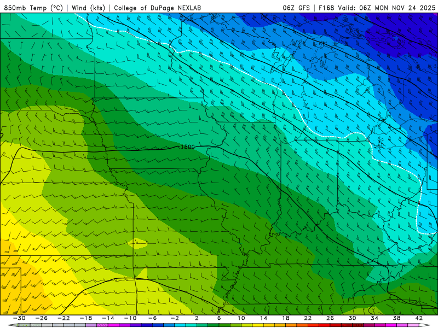The image size is (438, 328).
Task: Click the -6 colorbar tick label
Action: pos(152,318)
